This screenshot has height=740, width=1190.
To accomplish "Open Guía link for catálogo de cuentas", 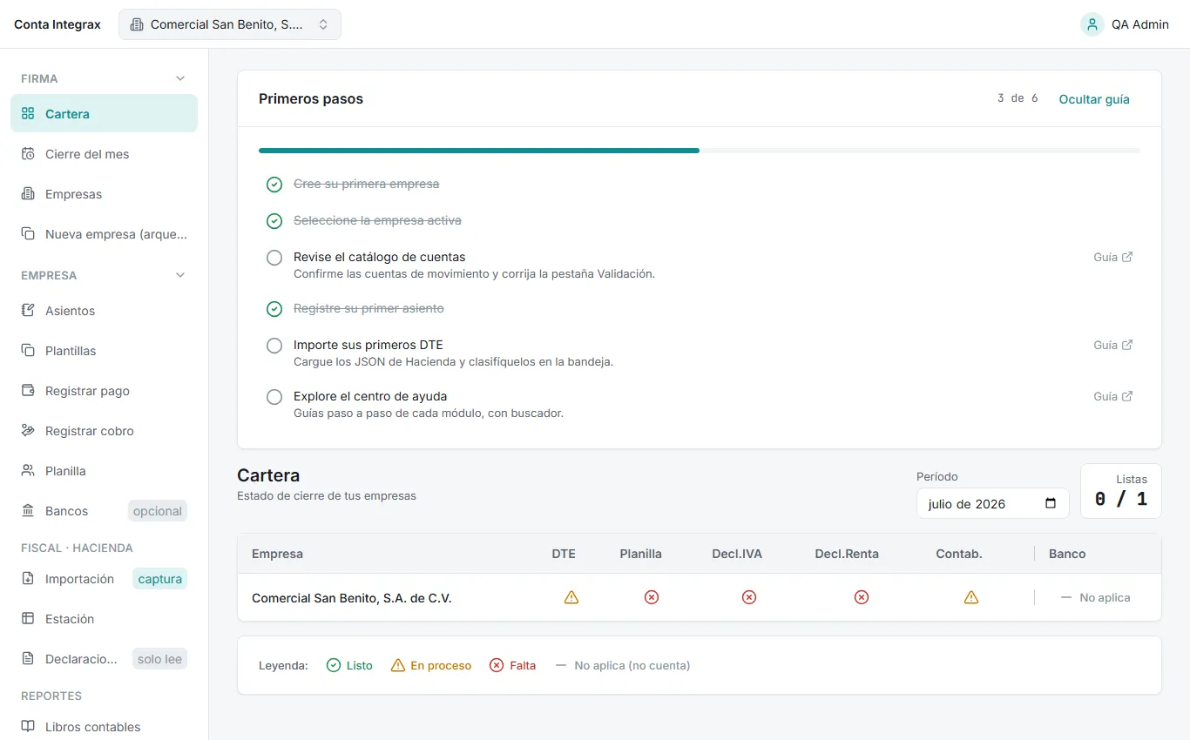I will click(1113, 257).
